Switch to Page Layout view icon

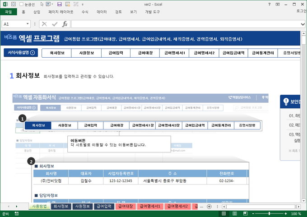point(235,213)
